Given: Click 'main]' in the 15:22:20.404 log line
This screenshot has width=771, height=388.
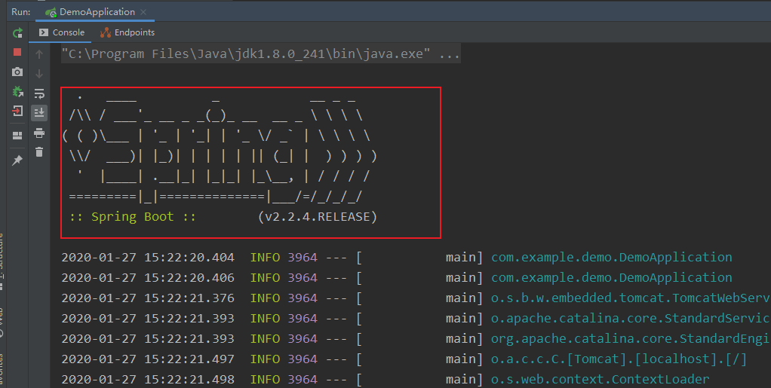Looking at the screenshot, I should (464, 257).
